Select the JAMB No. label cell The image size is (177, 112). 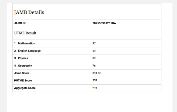(x=21, y=23)
